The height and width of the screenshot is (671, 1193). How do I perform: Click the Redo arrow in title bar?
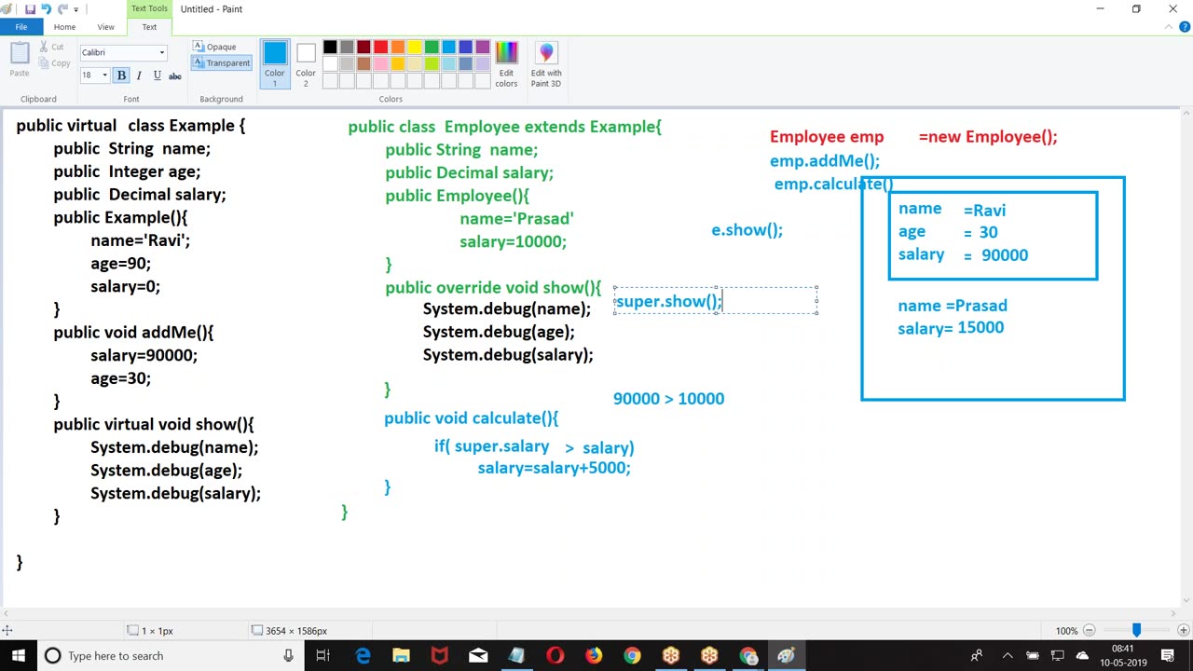62,9
